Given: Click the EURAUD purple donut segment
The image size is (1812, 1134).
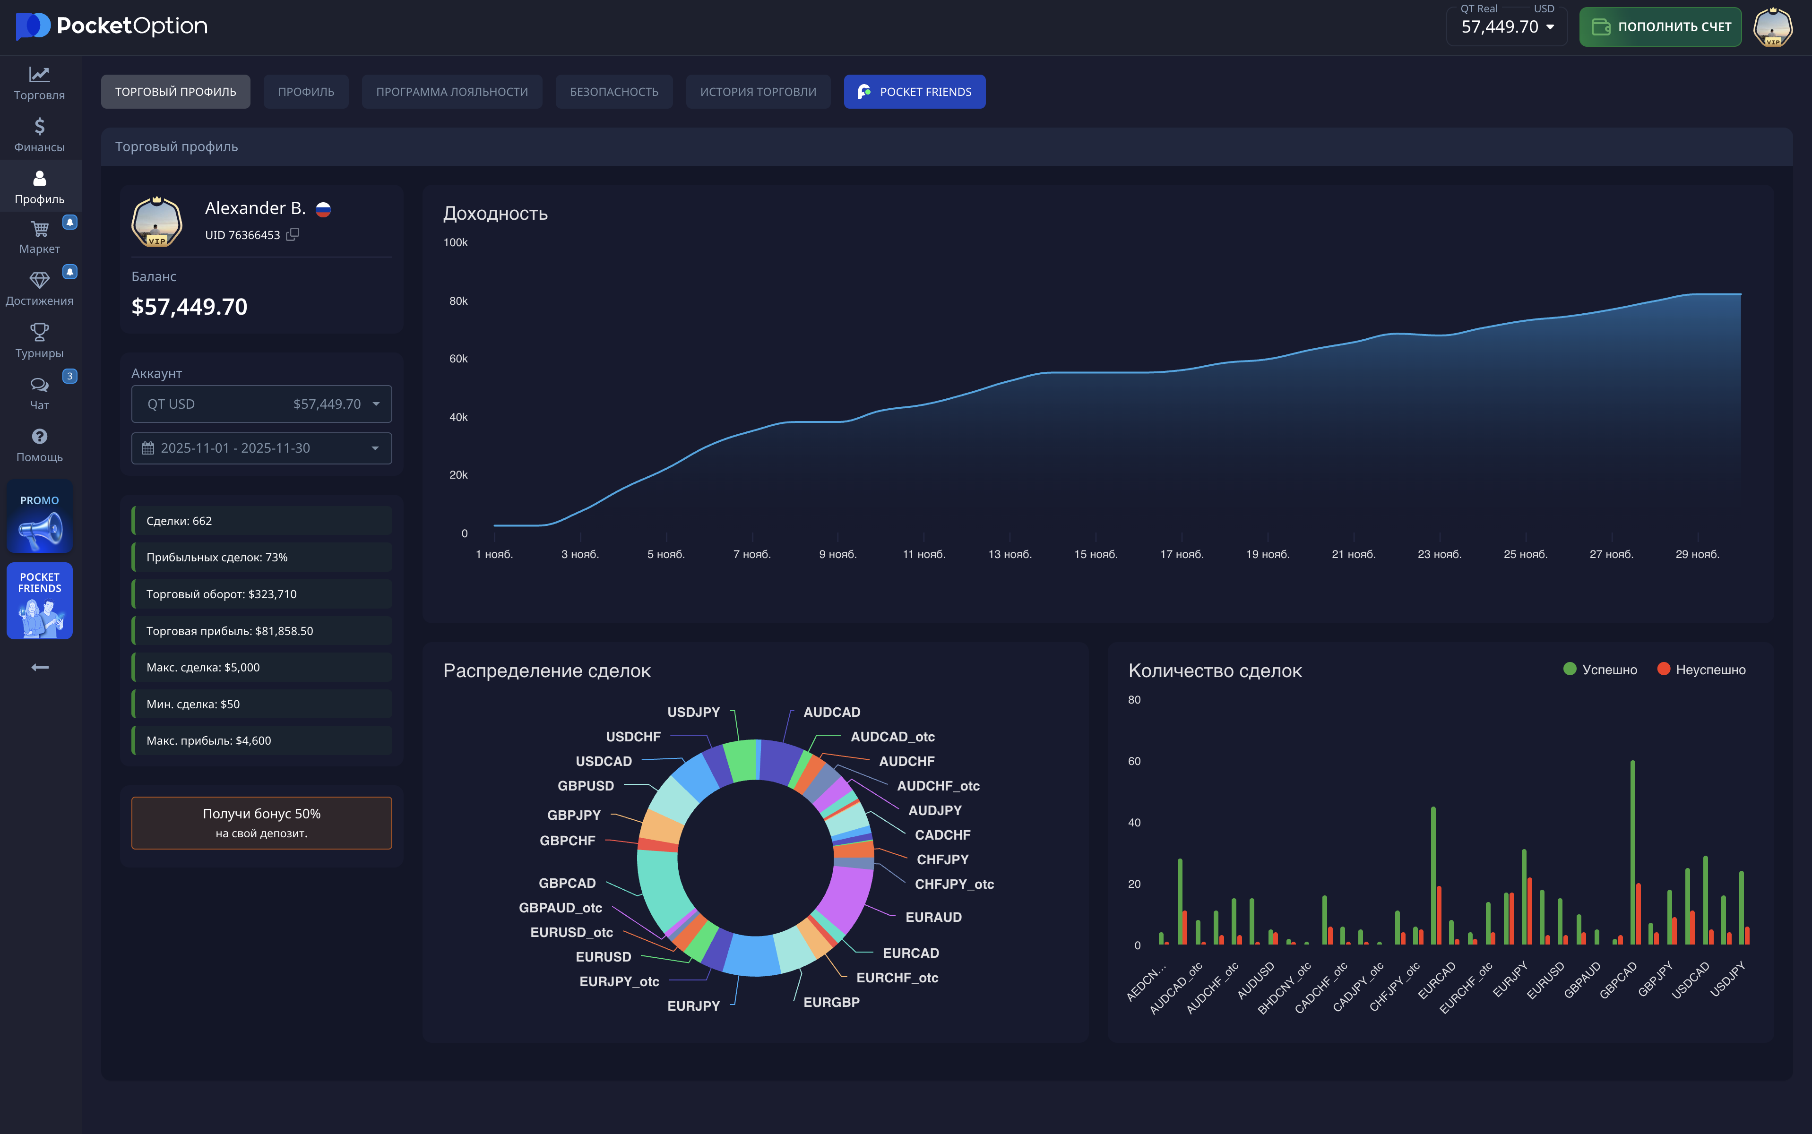Looking at the screenshot, I should 847,896.
